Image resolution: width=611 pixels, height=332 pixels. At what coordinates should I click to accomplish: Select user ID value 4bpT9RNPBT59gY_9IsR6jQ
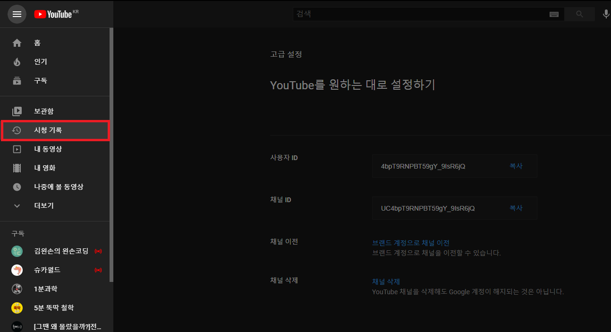point(423,166)
